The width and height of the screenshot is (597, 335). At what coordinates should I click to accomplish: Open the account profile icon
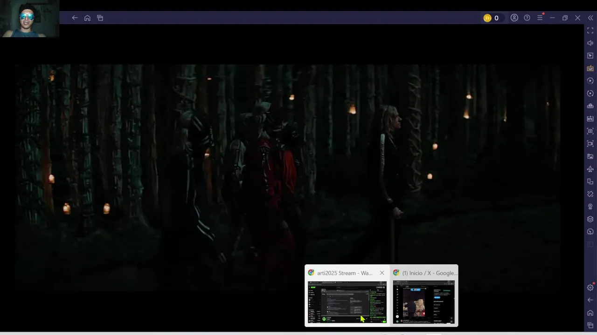(x=514, y=18)
